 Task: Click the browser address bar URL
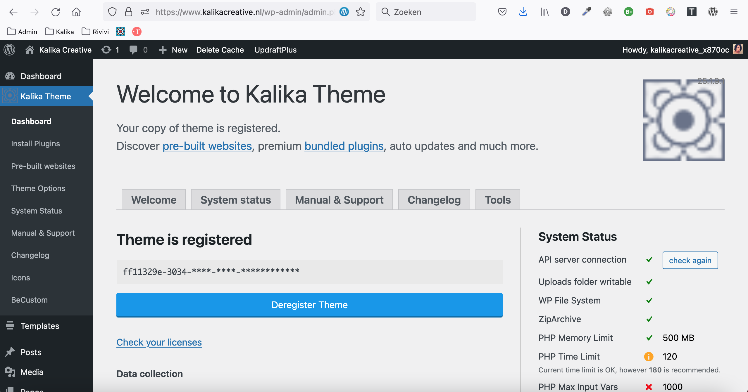point(244,12)
